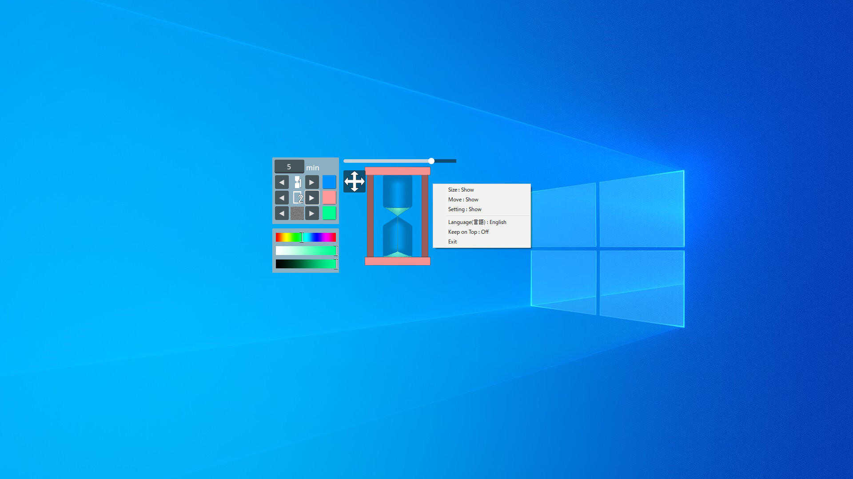Pick the blue glass color swatch

(x=329, y=182)
